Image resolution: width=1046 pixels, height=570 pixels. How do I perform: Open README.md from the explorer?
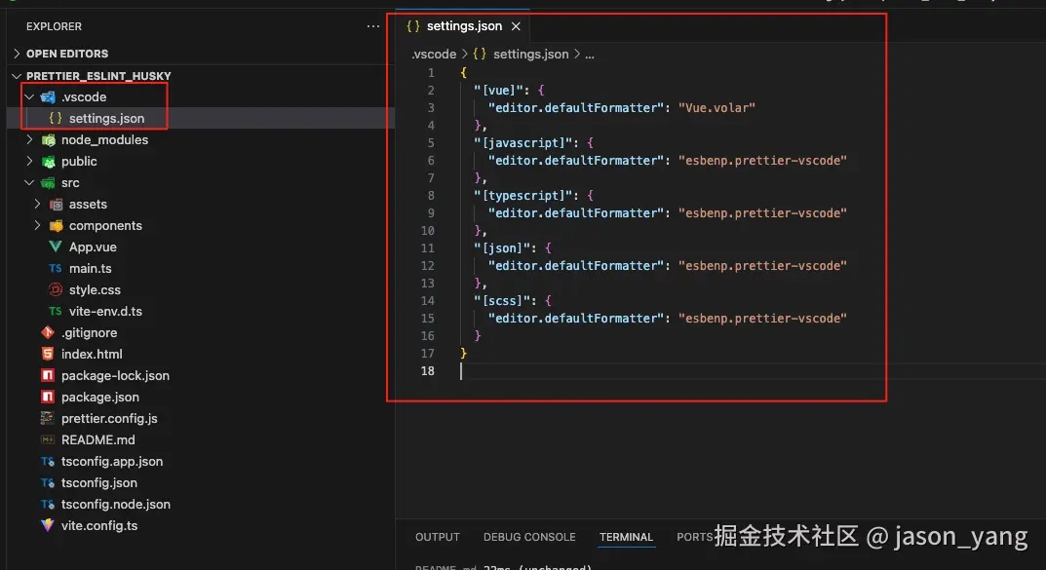point(98,439)
